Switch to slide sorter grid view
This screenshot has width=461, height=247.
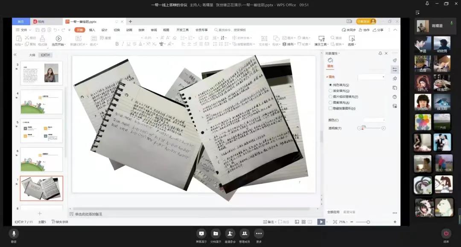click(x=303, y=222)
